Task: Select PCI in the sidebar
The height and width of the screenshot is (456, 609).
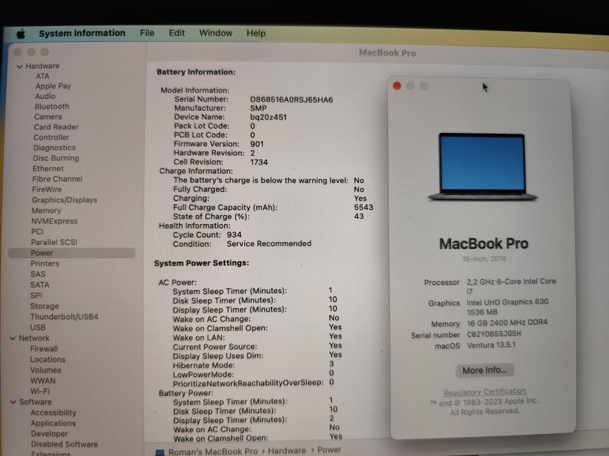Action: (37, 231)
